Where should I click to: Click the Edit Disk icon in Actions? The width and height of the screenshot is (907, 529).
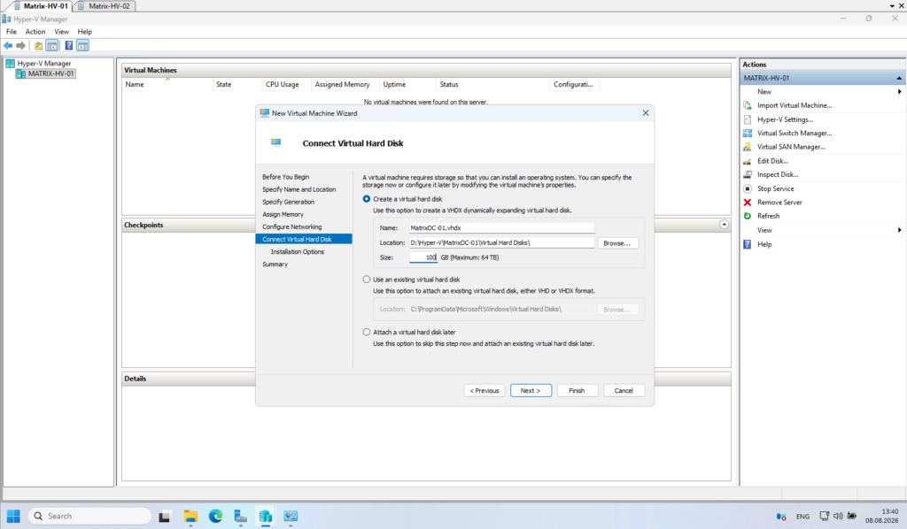point(748,161)
